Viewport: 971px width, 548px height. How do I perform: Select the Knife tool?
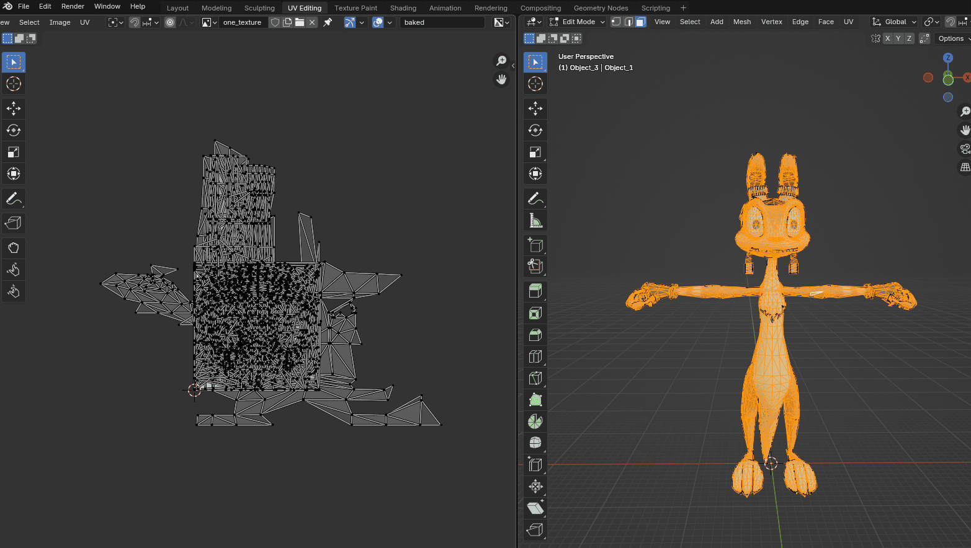click(x=535, y=378)
